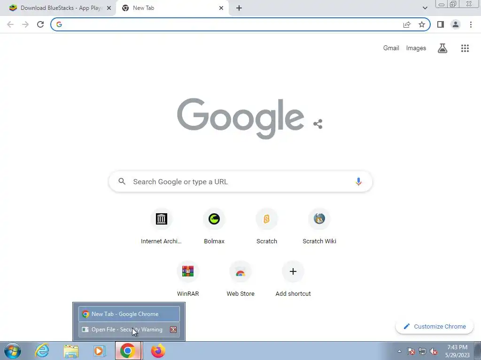Click the muted volume tray icon
This screenshot has height=360, width=481.
click(x=434, y=351)
